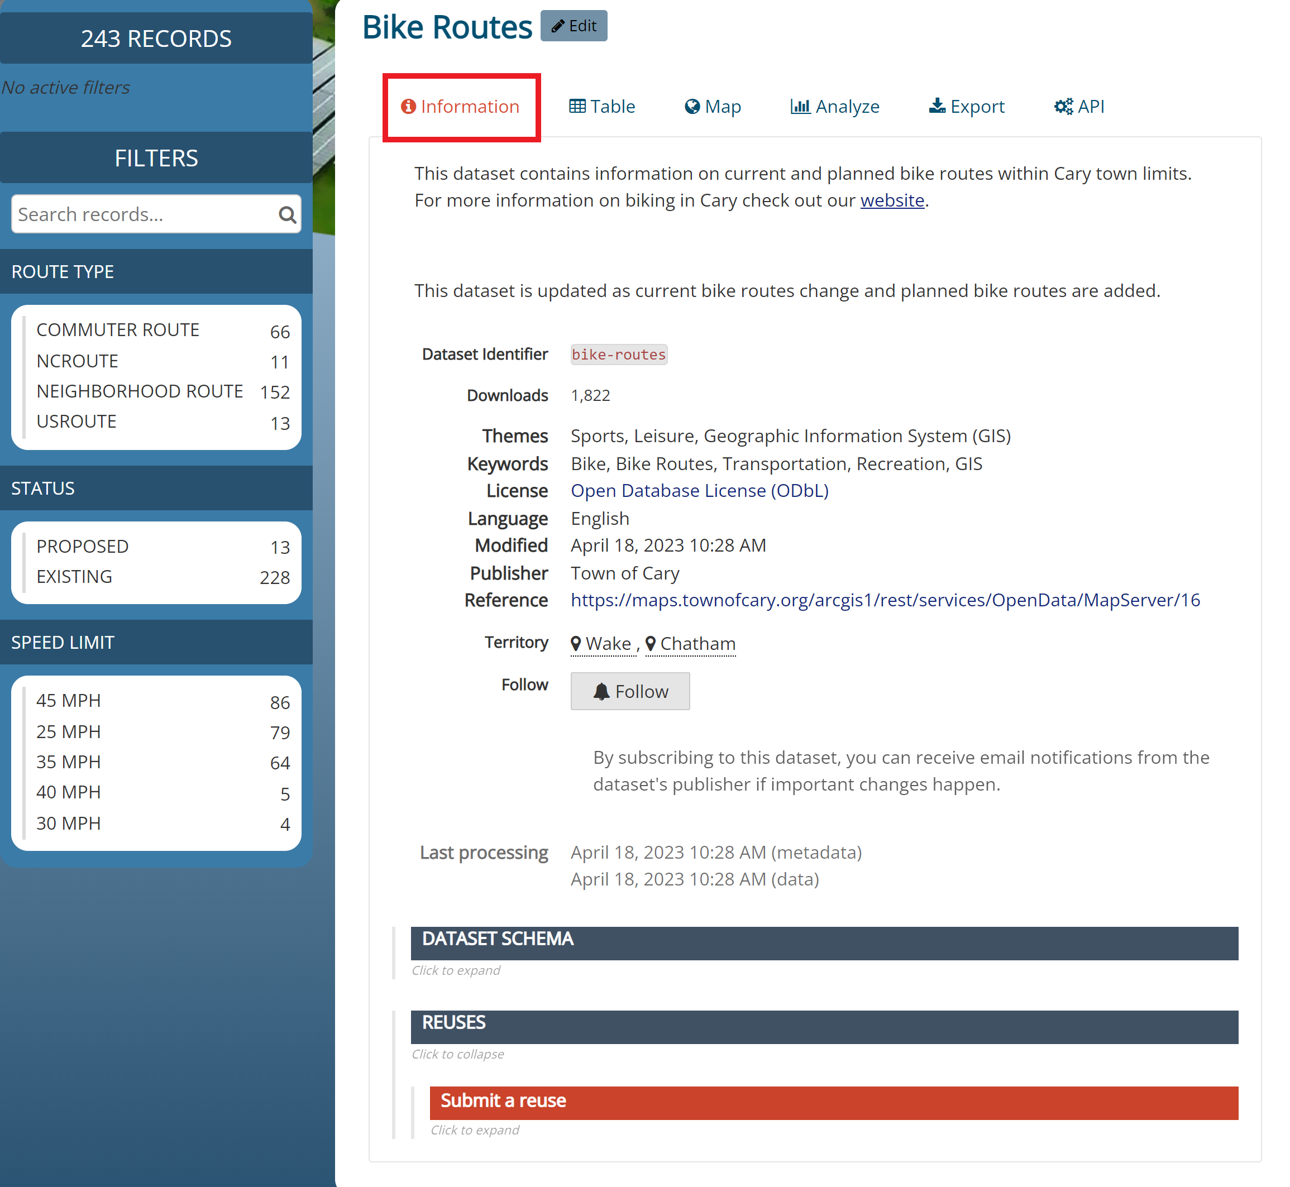
Task: Click the Wake territory pin icon
Action: (576, 643)
